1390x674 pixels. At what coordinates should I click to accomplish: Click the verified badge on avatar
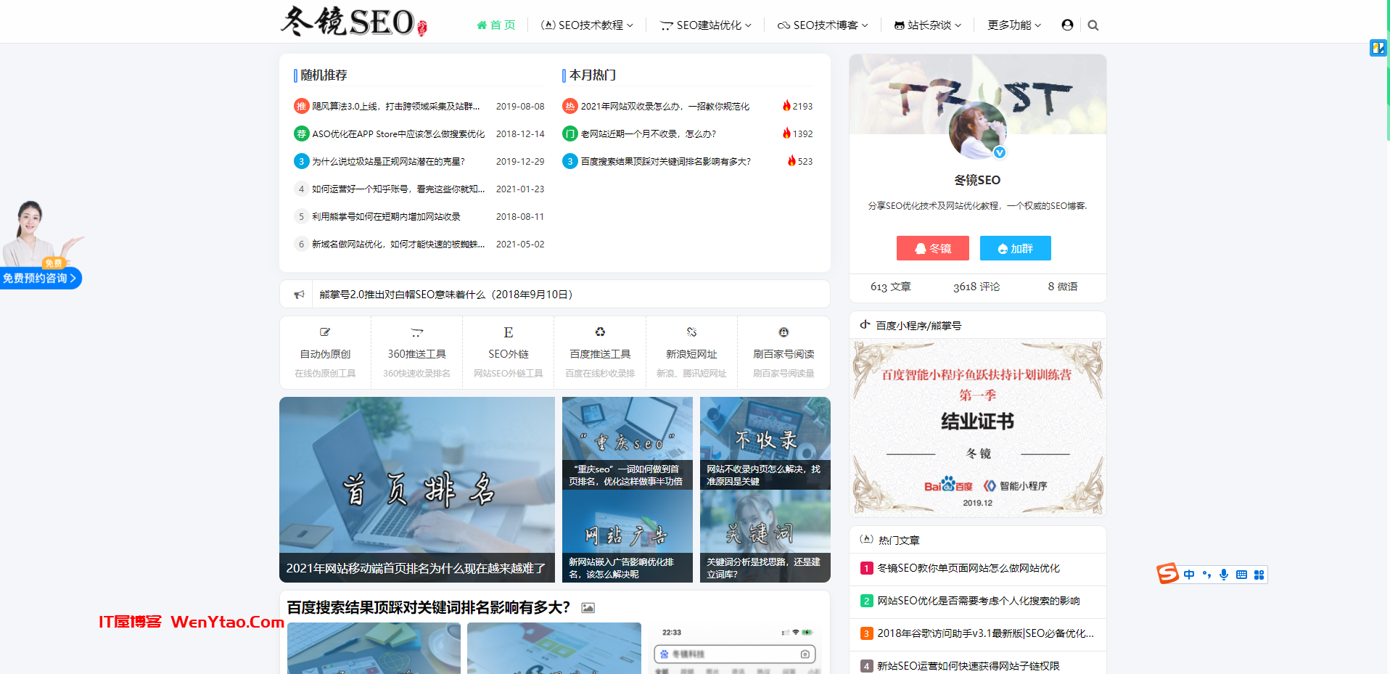pyautogui.click(x=1000, y=152)
